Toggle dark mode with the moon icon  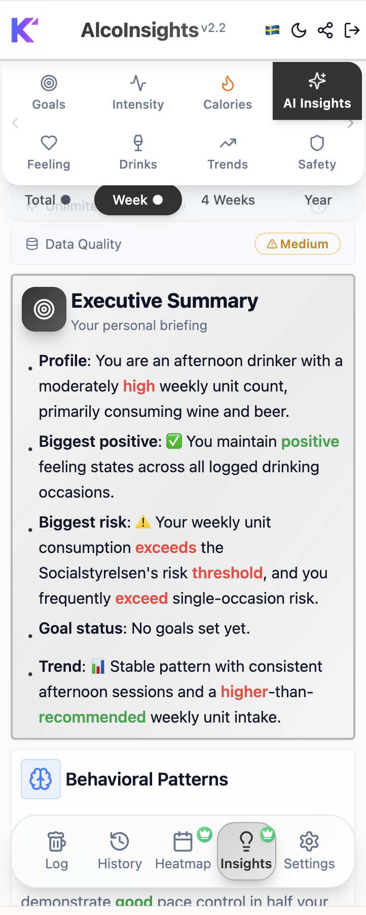pyautogui.click(x=299, y=30)
